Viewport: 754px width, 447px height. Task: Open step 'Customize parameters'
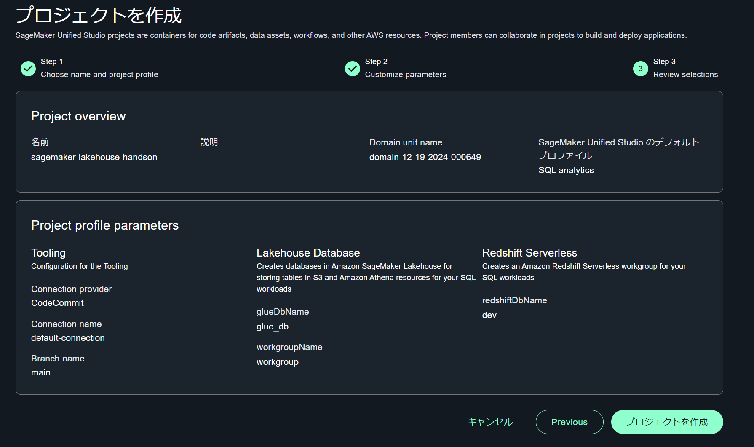point(406,75)
